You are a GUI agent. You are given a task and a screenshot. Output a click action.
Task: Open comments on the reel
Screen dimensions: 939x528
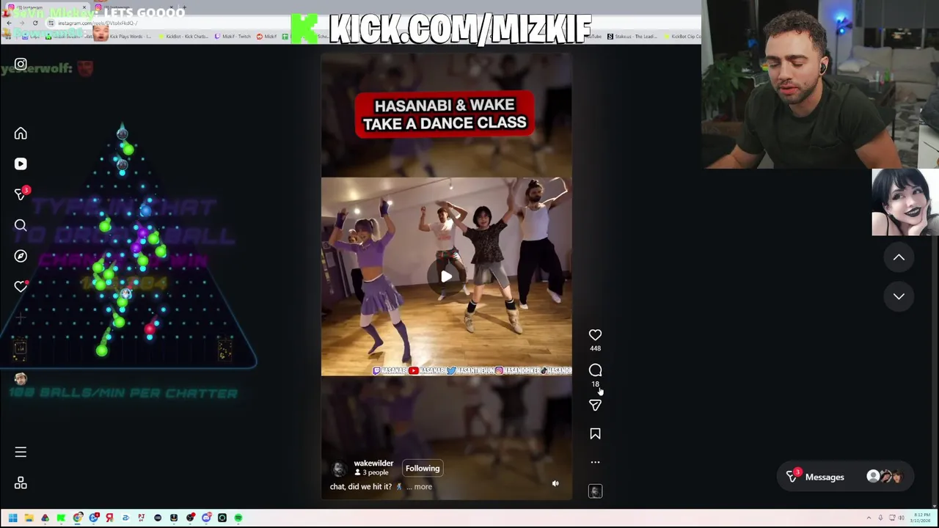pos(595,370)
